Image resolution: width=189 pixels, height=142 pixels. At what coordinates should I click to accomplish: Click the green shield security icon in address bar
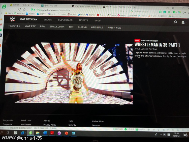pyautogui.click(x=32, y=10)
